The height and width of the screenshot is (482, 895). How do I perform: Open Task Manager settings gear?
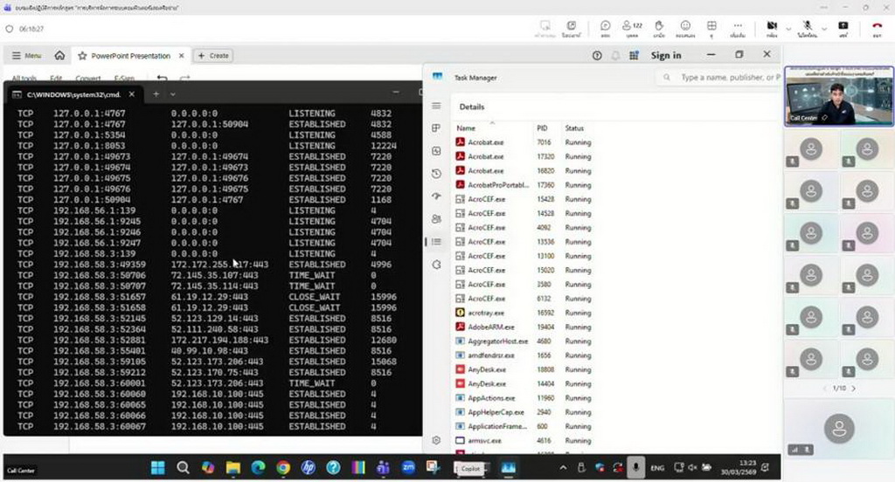click(x=436, y=441)
